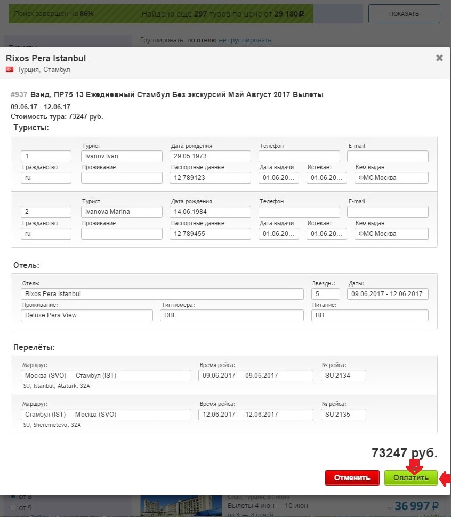Click the search progress bar
This screenshot has height=517, width=451.
160,14
